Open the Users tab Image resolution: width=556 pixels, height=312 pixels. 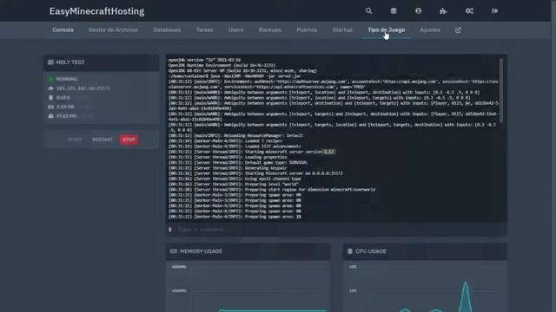235,30
